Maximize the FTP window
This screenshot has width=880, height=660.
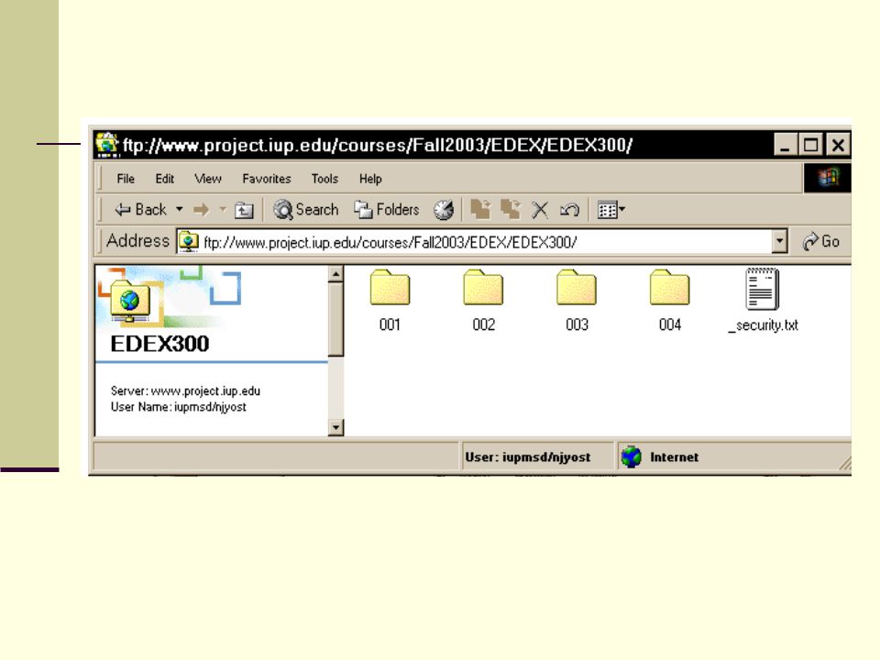tap(811, 145)
